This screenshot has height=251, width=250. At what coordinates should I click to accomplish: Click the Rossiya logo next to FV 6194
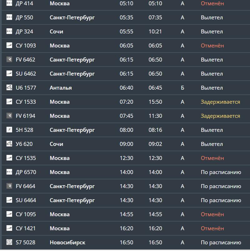click(x=9, y=116)
